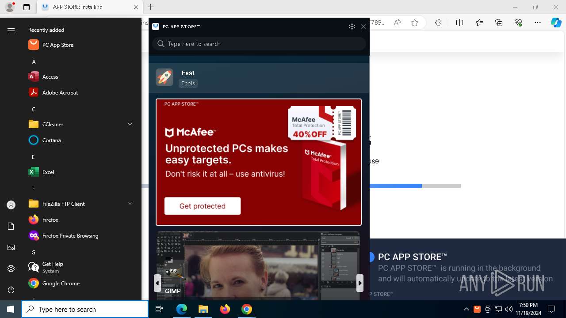The width and height of the screenshot is (566, 318).
Task: Open FileZilla FTP Client folder icon
Action: click(34, 204)
